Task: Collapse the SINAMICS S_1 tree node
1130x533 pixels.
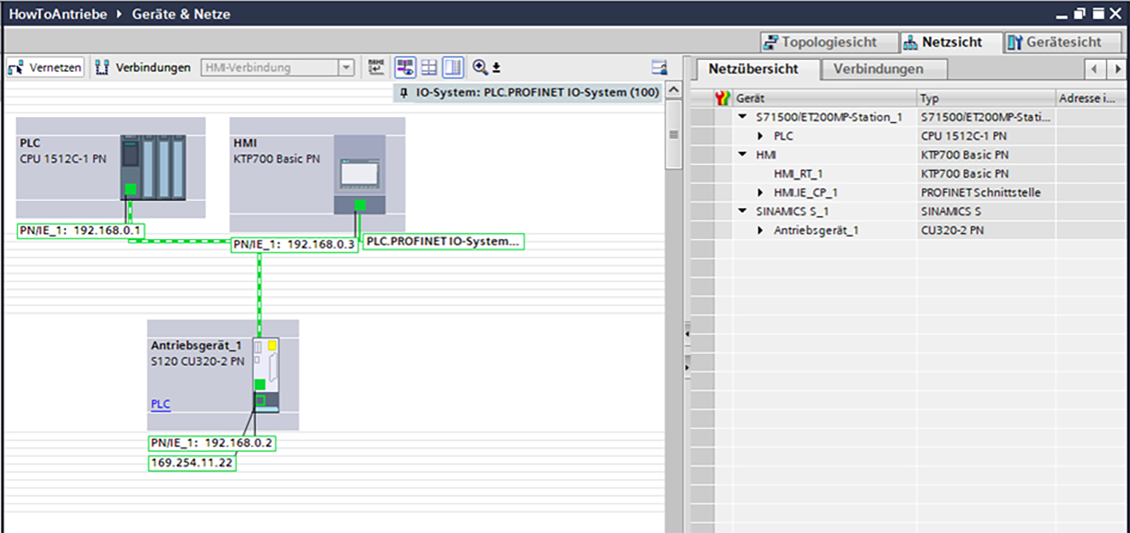Action: (742, 212)
